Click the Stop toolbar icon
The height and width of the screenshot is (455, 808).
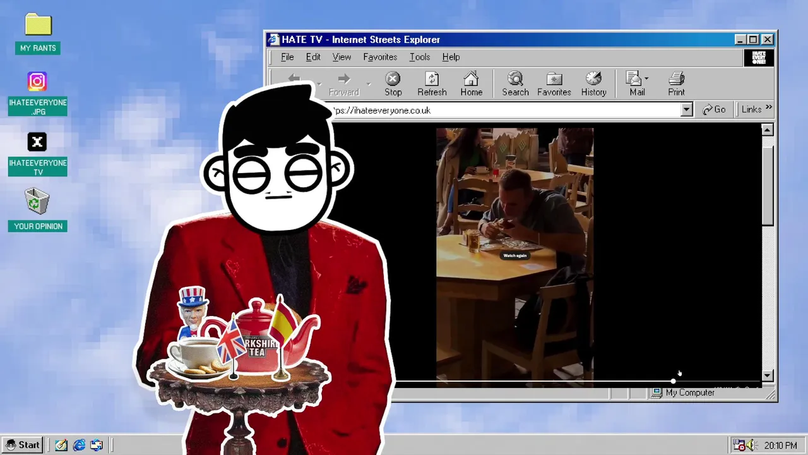pos(393,79)
